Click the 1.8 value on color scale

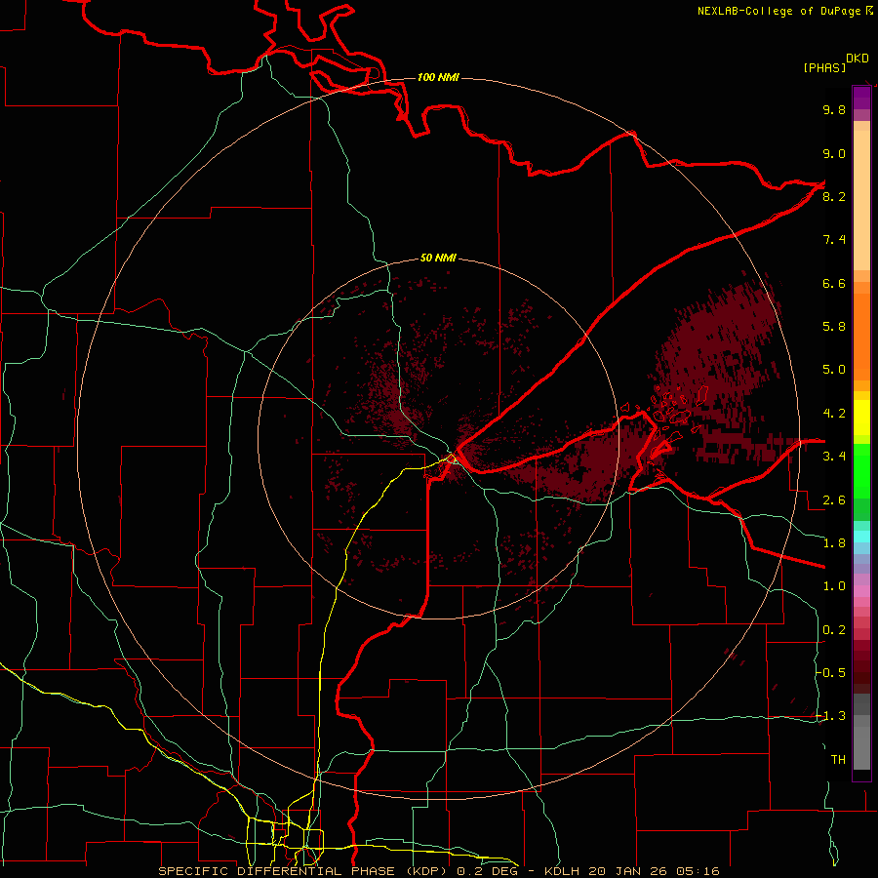point(834,543)
